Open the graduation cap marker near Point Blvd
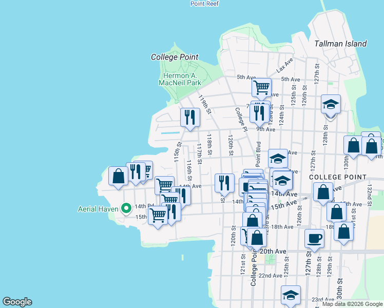Viewport: 384px width, 308px height. [x=278, y=159]
